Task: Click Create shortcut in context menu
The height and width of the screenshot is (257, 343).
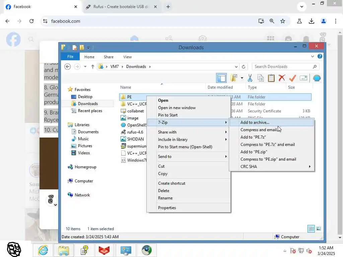Action: click(x=189, y=183)
